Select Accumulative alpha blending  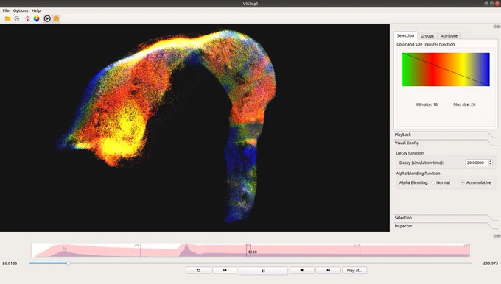tap(476, 182)
